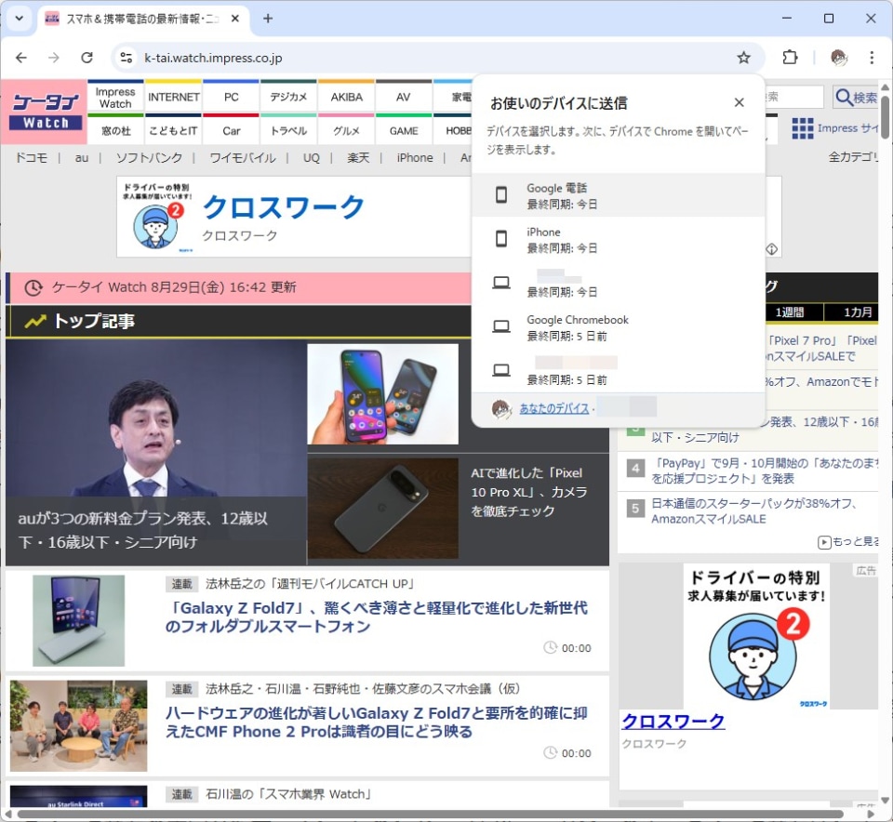Open AKIBA nav tab
The width and height of the screenshot is (893, 822).
click(346, 98)
